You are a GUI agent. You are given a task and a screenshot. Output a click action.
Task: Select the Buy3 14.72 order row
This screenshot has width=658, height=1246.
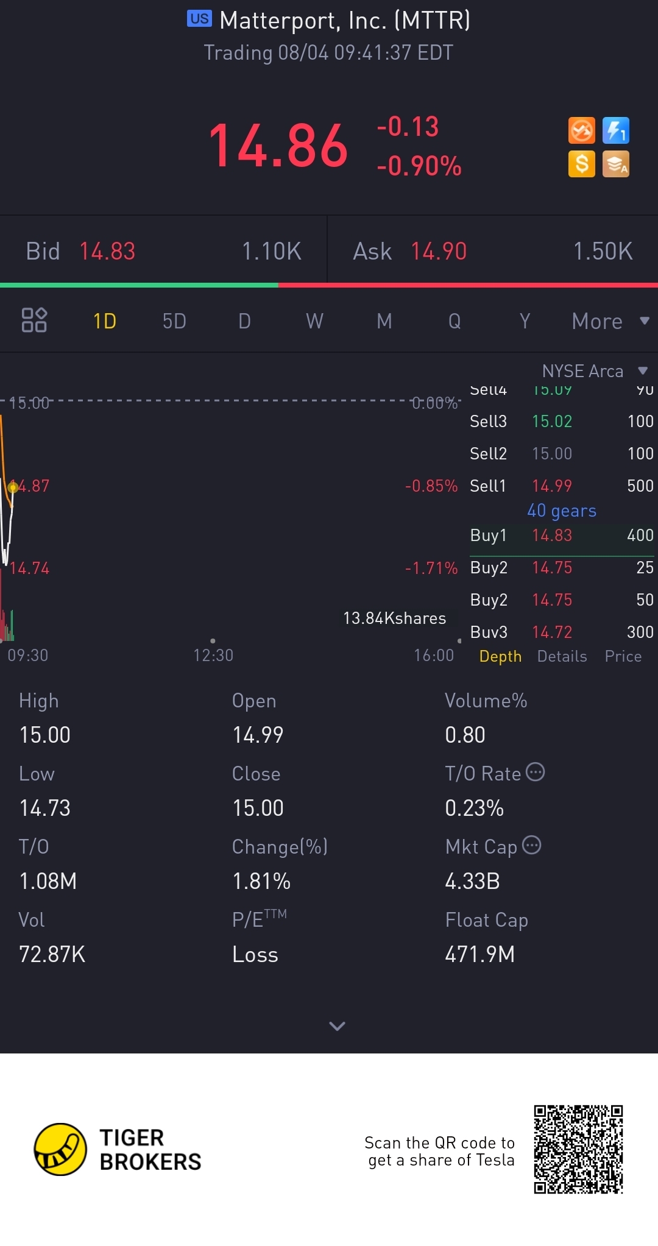click(x=562, y=632)
